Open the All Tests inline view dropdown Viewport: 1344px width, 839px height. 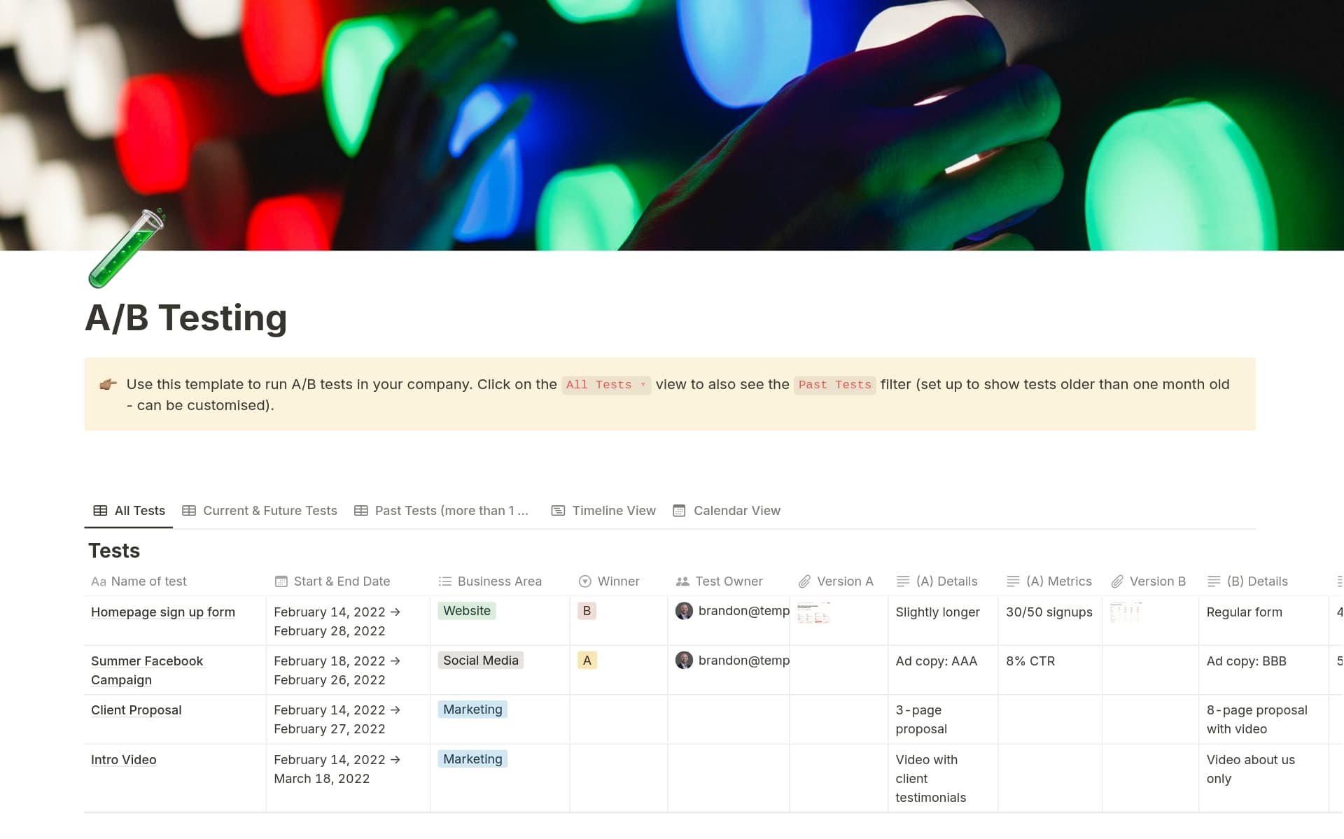(x=605, y=385)
